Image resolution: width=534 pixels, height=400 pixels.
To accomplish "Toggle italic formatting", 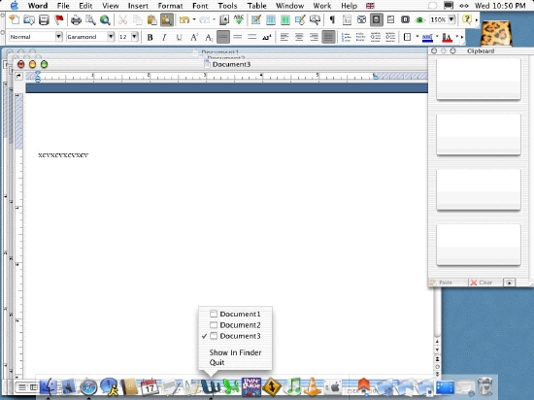I will [x=164, y=37].
